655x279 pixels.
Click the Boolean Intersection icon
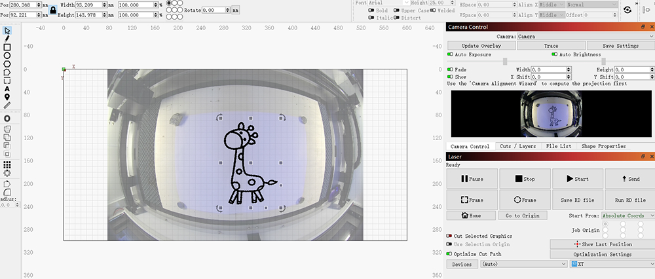pos(7,154)
